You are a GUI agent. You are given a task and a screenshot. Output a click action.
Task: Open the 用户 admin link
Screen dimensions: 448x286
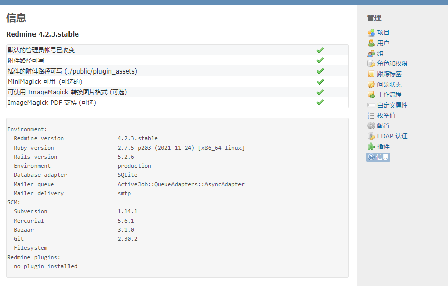click(x=383, y=43)
